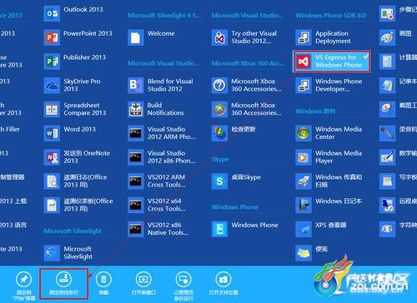Open the snipping tool scissors tile
Image resolution: width=417 pixels, height=303 pixels.
point(398,109)
